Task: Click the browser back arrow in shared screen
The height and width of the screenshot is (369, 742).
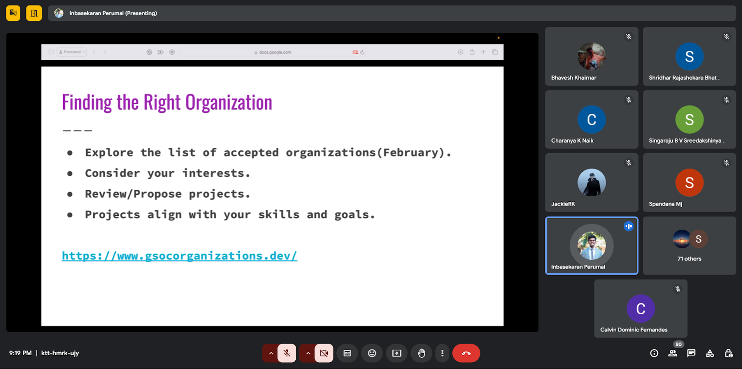Action: pos(94,52)
